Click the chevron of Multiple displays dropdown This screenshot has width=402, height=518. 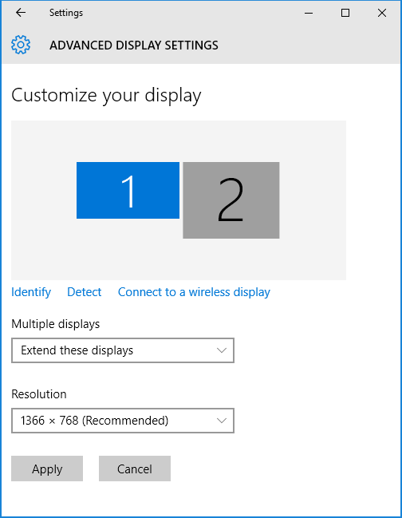coord(222,350)
